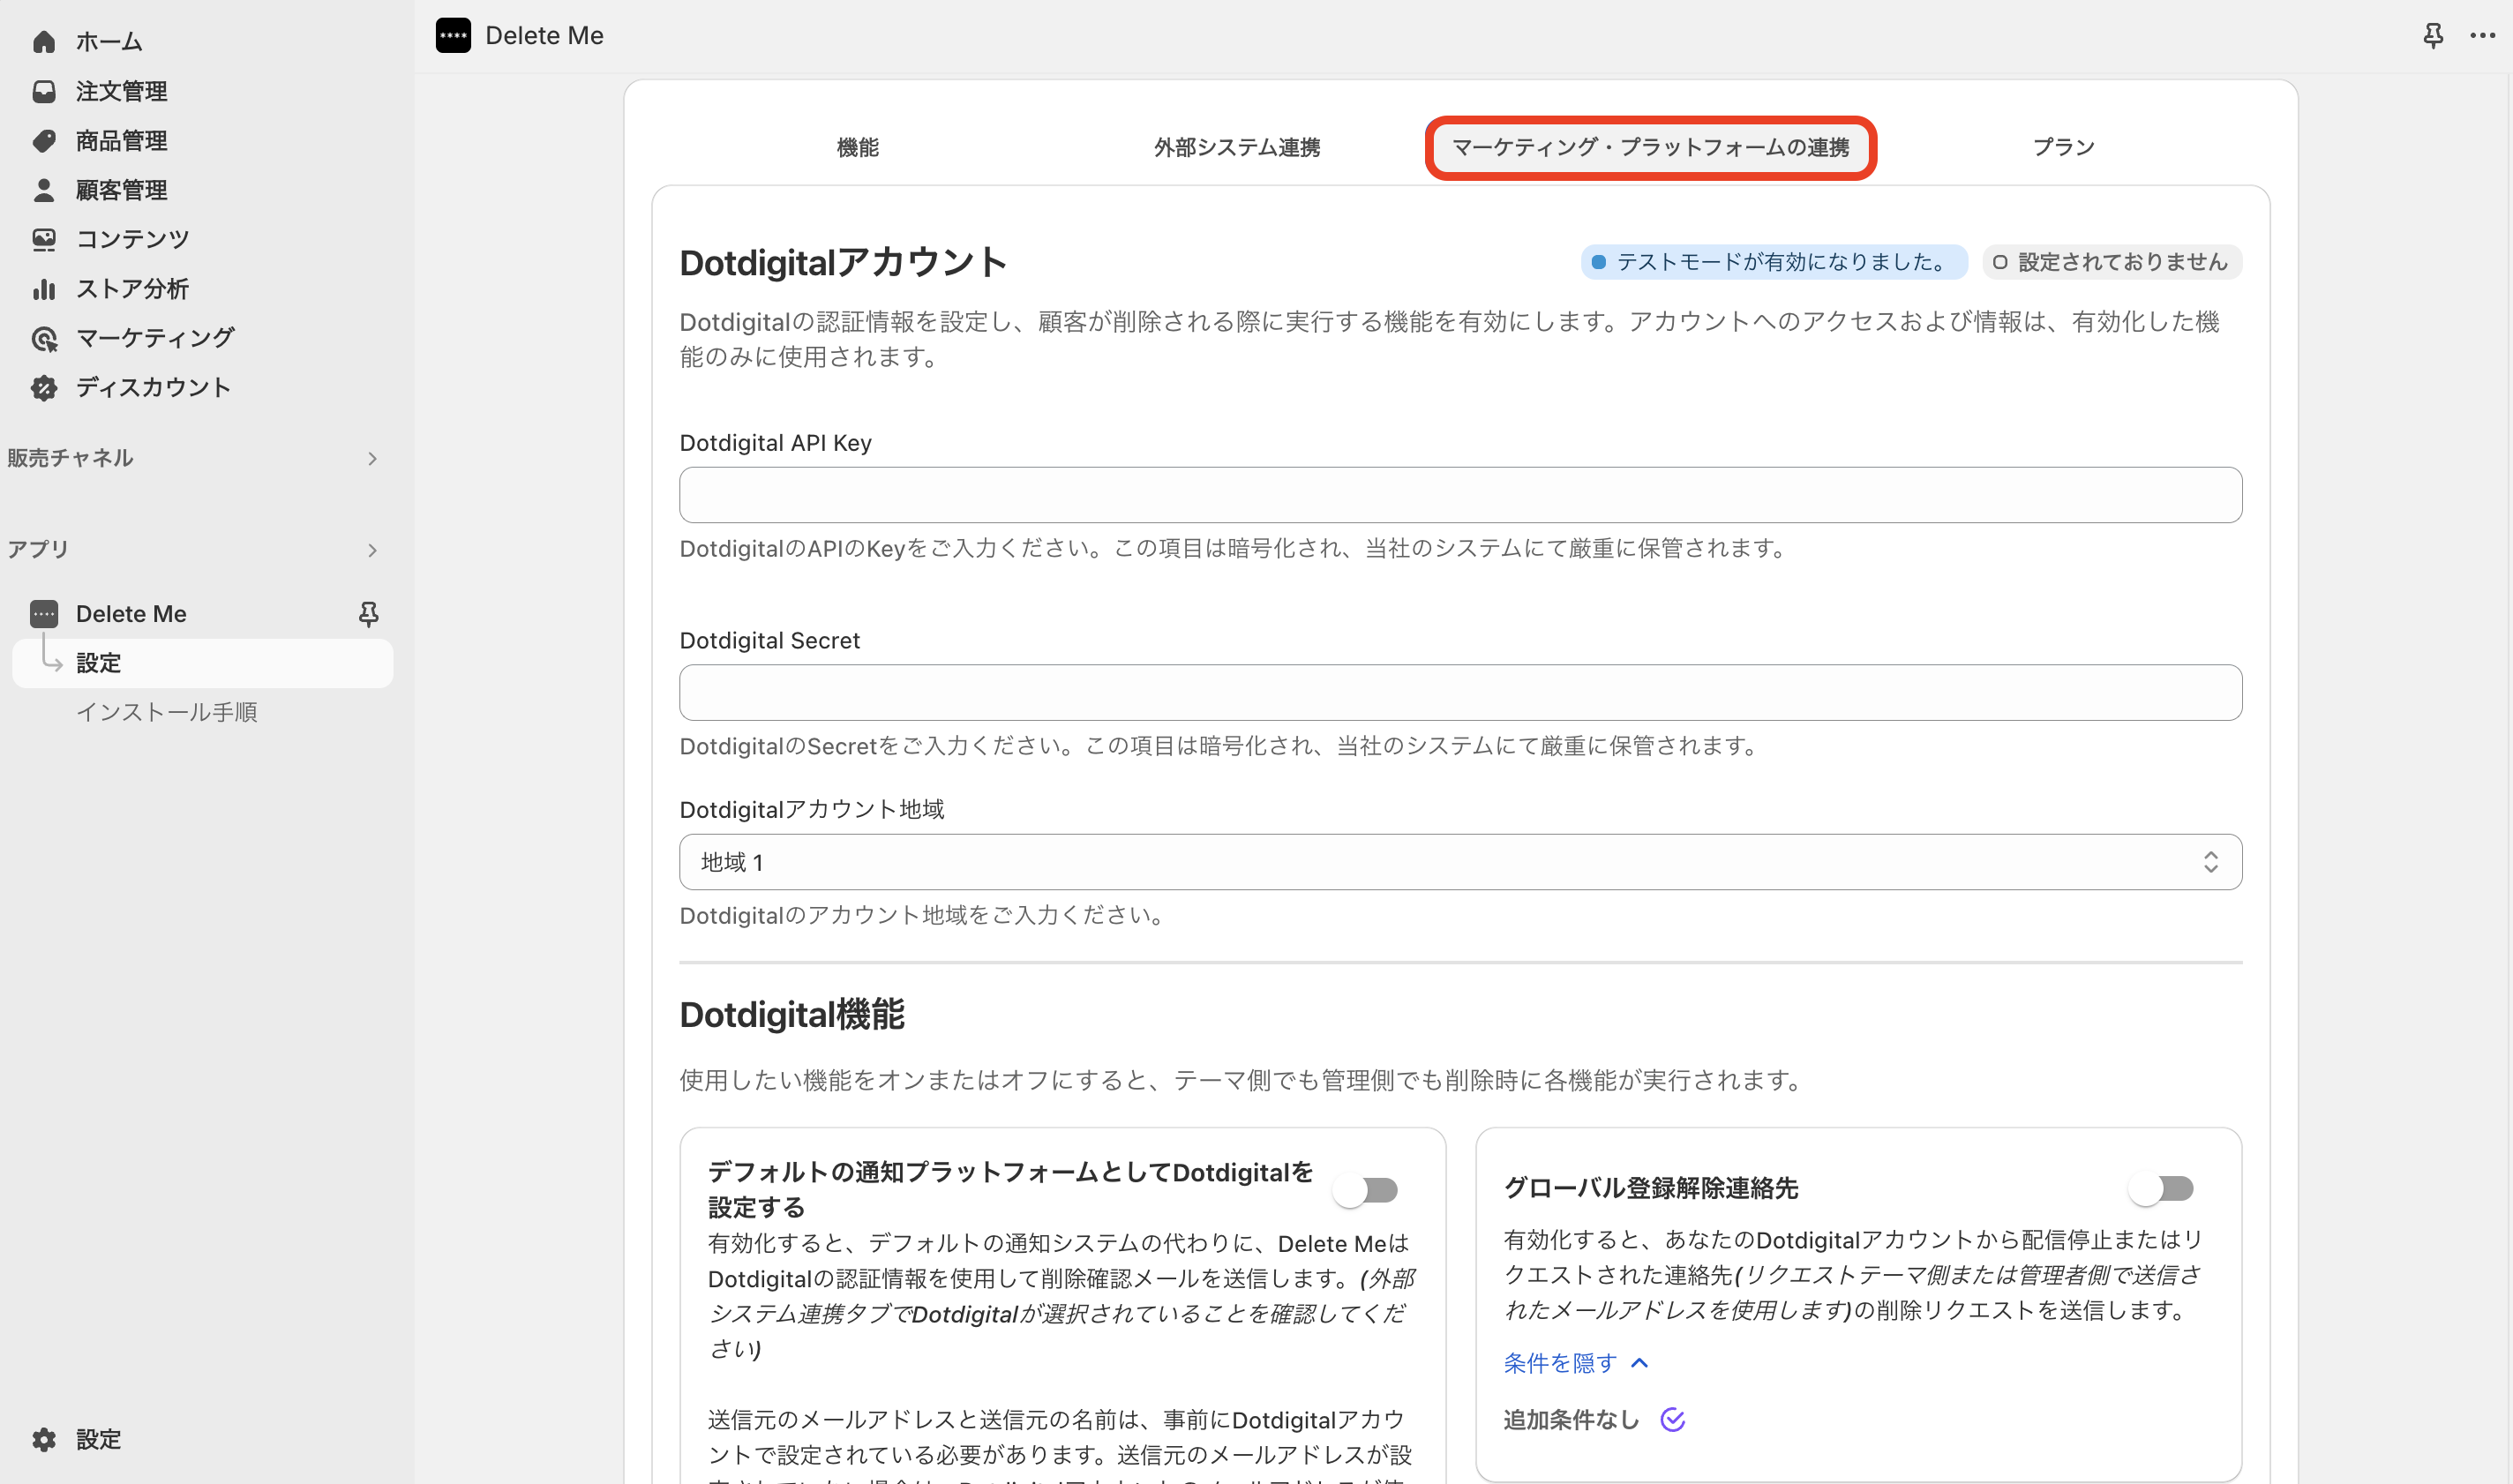2513x1484 pixels.
Task: Click the 顧客管理 customer person icon
Action: (x=44, y=190)
